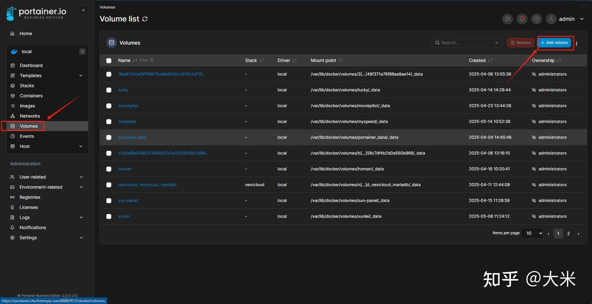Open the Networks sidebar item
The image size is (592, 304).
tap(30, 116)
